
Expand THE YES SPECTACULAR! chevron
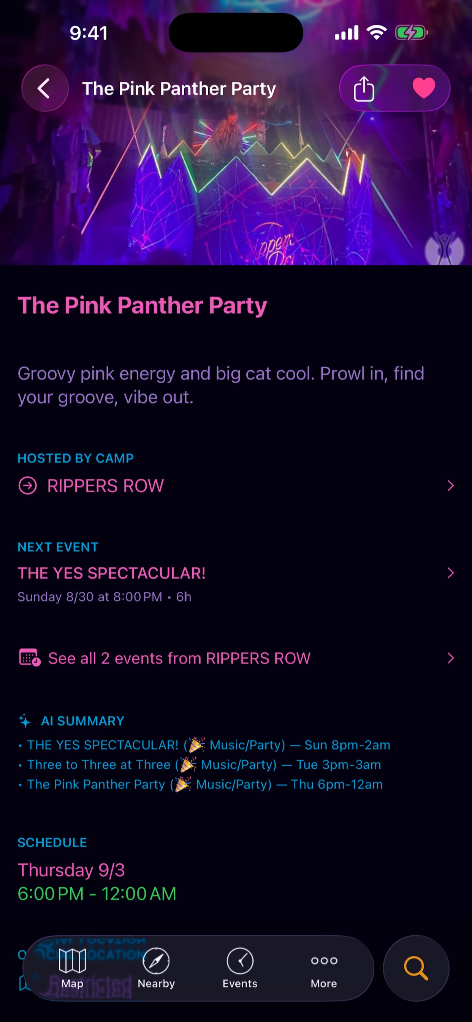(450, 573)
